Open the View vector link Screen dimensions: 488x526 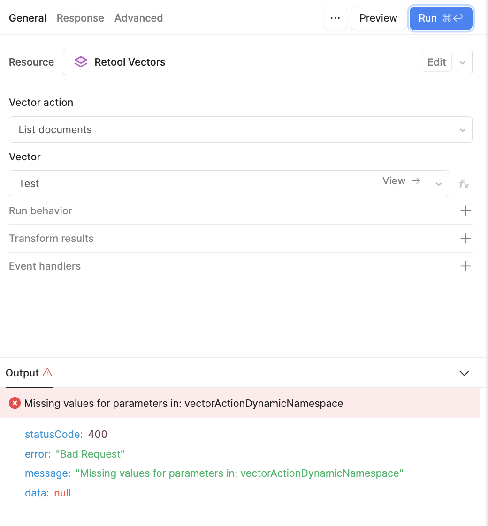coord(401,181)
